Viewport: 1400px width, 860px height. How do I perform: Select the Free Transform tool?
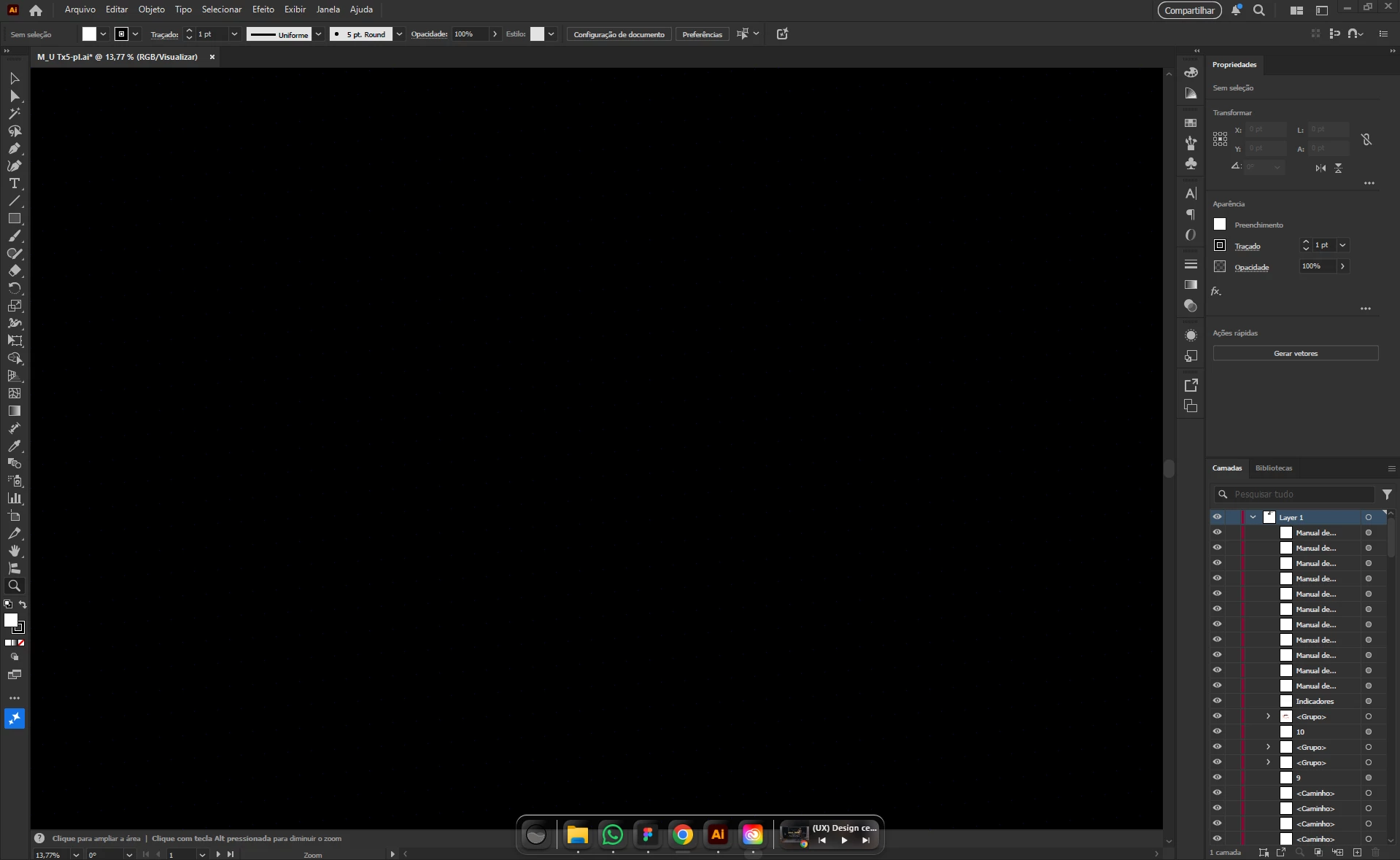(15, 341)
